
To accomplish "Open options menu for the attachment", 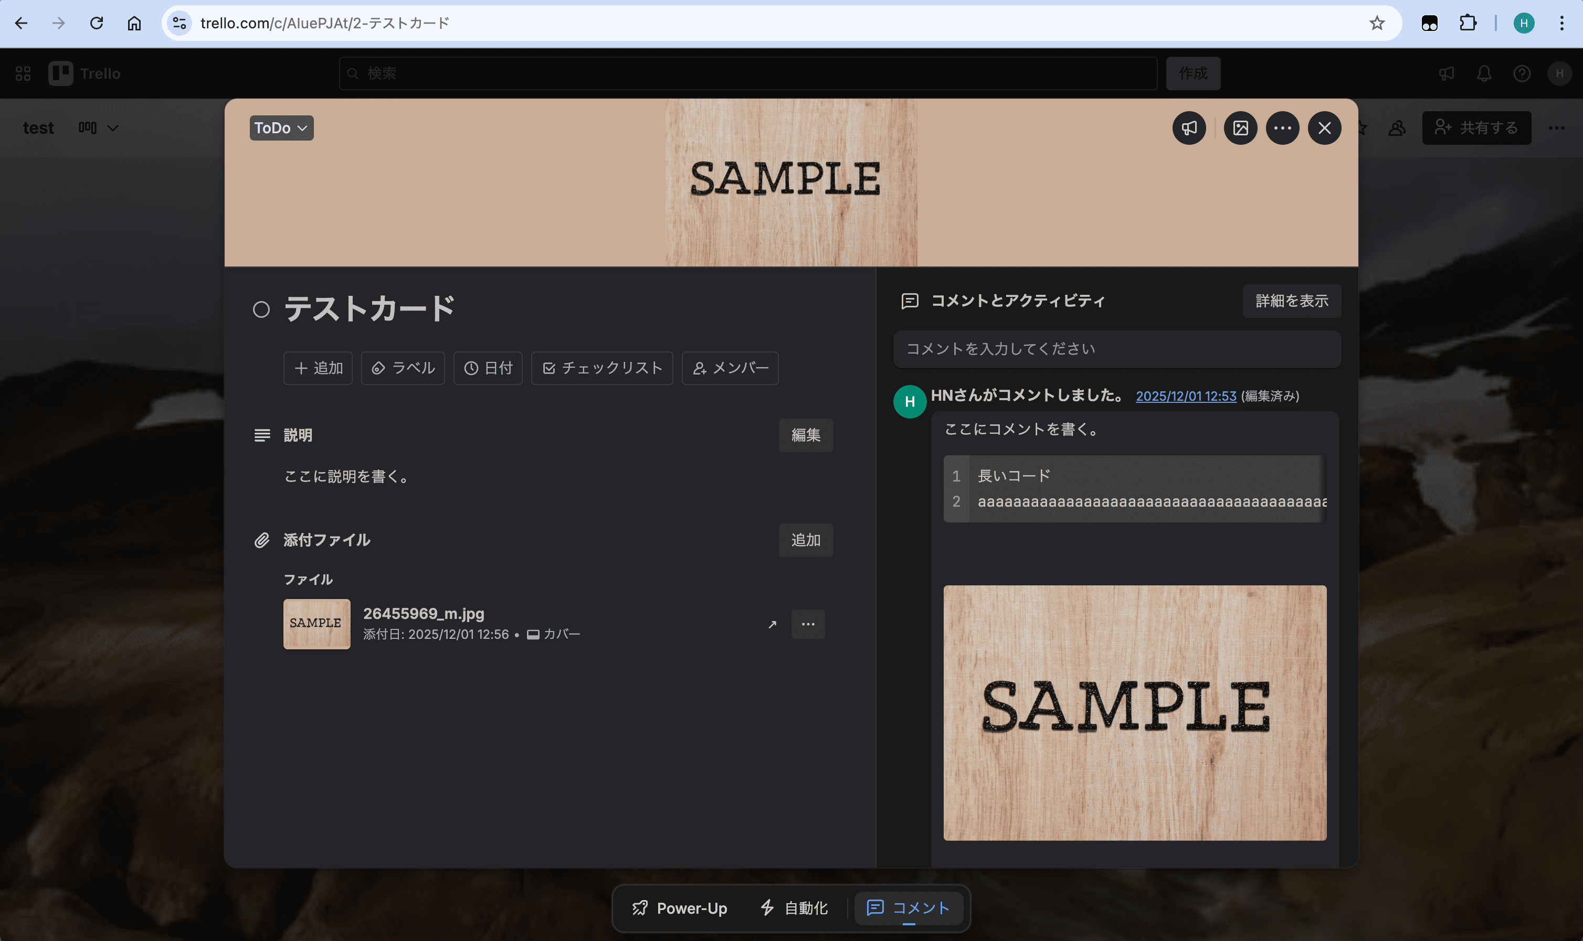I will click(807, 624).
